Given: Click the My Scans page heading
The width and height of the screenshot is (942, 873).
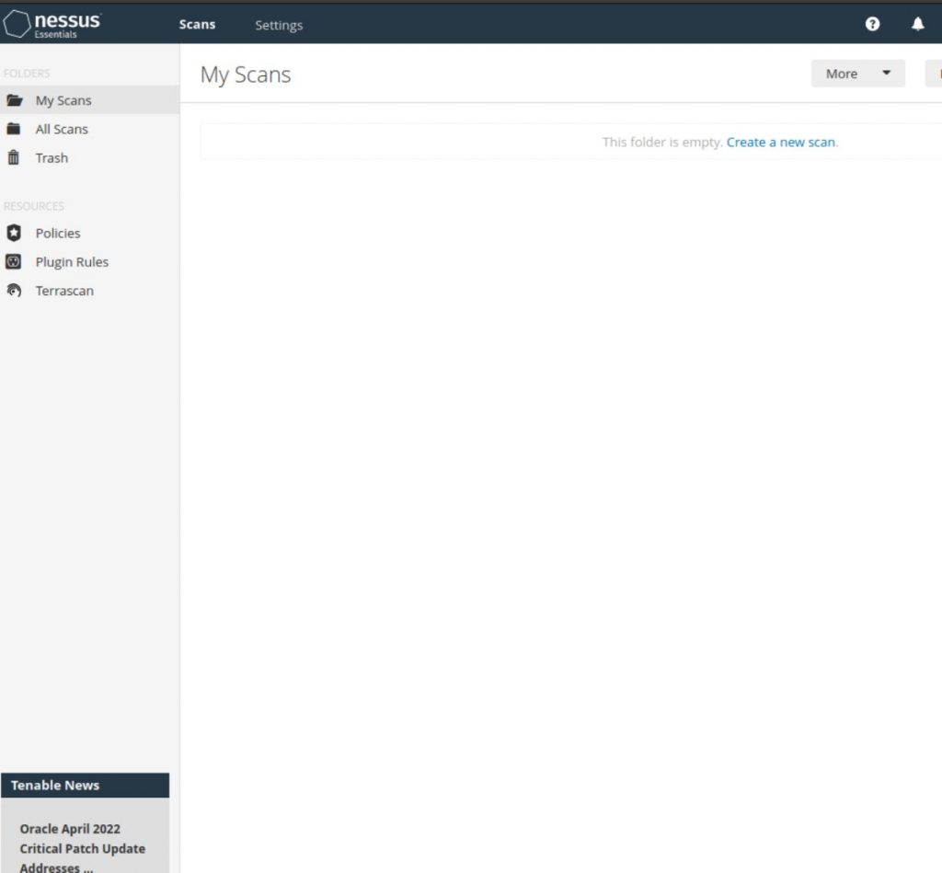Looking at the screenshot, I should click(246, 75).
